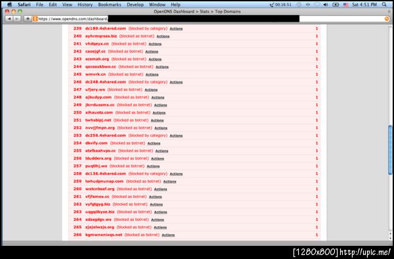Click the domain name dc248.4shared.com
This screenshot has height=259, width=394.
[106, 82]
